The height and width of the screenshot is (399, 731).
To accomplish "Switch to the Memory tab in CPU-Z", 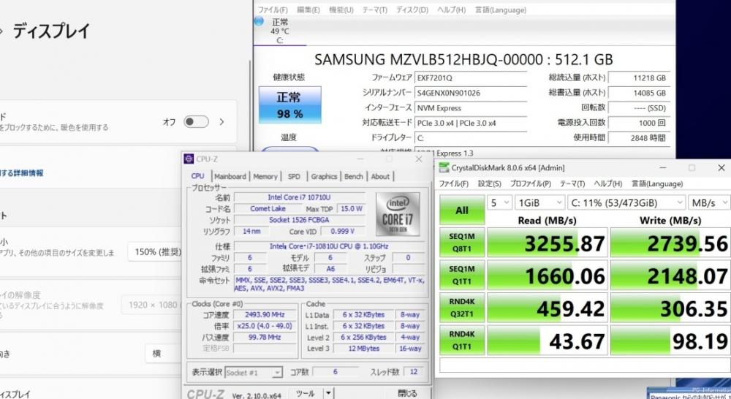I will [x=265, y=177].
